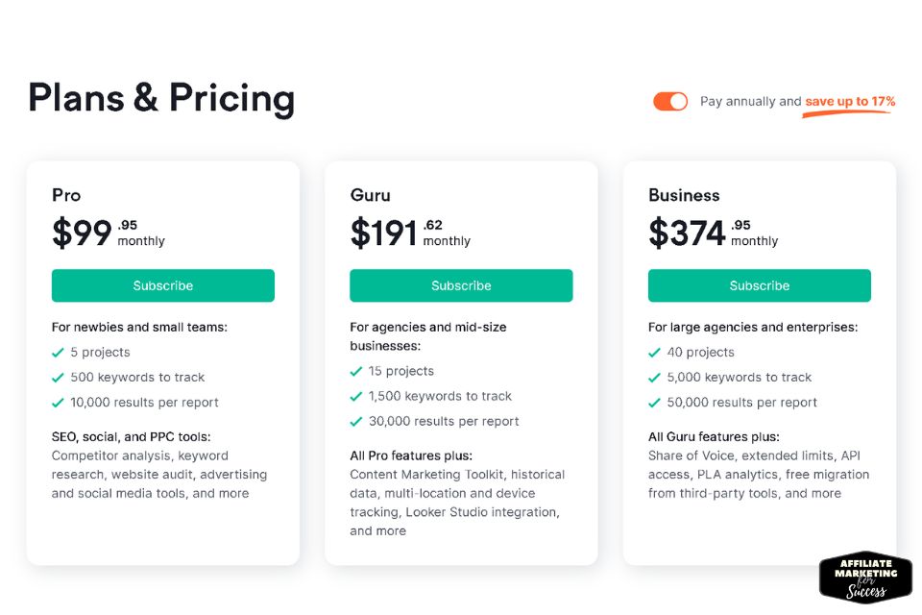The image size is (922, 615).
Task: Click the Affiliate Marketing for Success badge
Action: (865, 578)
